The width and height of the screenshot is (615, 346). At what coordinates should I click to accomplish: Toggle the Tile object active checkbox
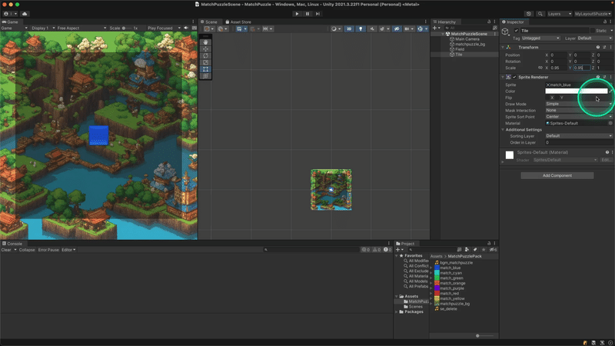click(x=515, y=31)
